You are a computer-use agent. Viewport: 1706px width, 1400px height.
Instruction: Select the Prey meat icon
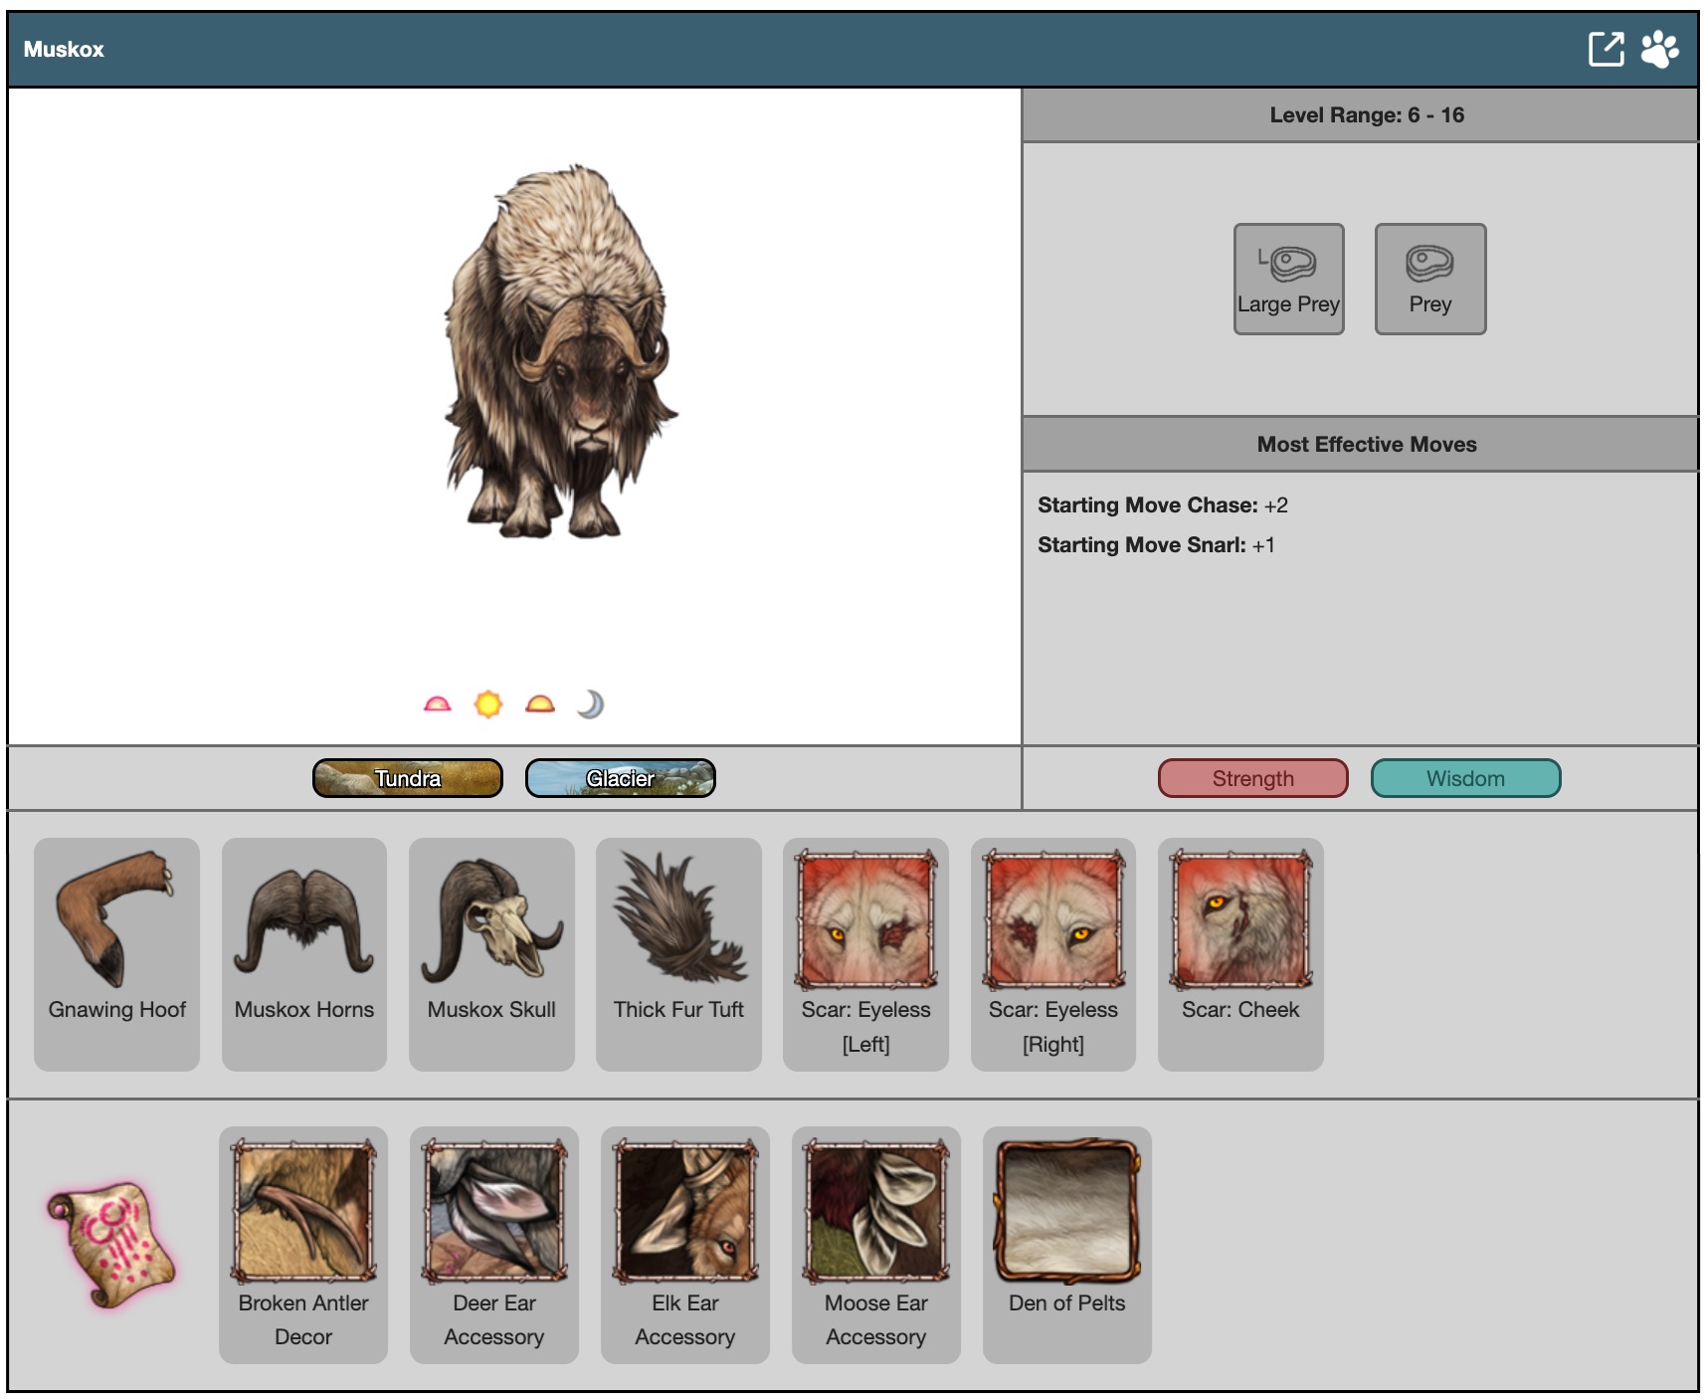click(x=1429, y=279)
